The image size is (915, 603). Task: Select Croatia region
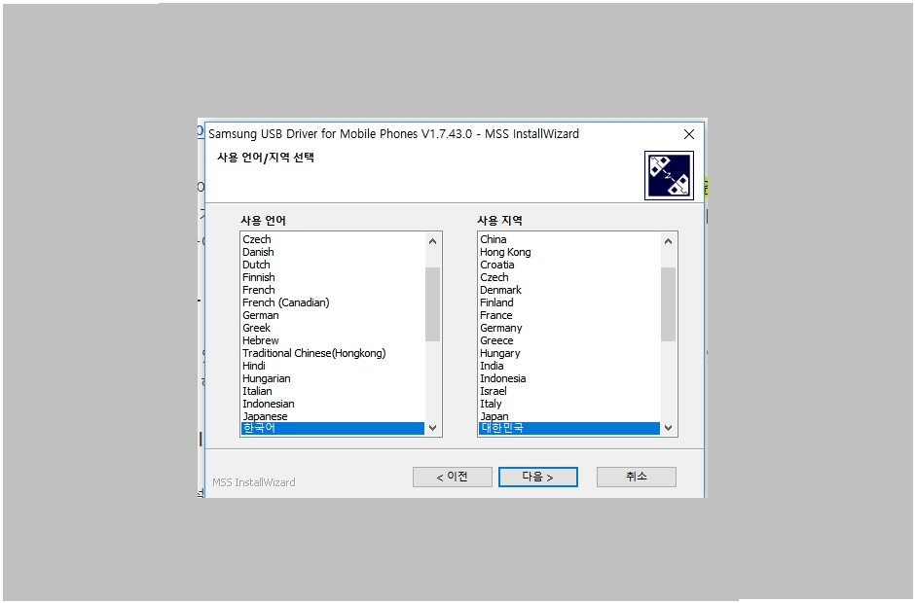(x=569, y=265)
